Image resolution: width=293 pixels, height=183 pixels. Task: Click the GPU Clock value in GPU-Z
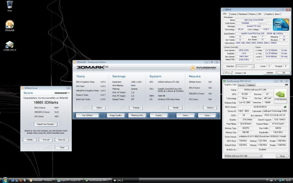pyautogui.click(x=243, y=141)
